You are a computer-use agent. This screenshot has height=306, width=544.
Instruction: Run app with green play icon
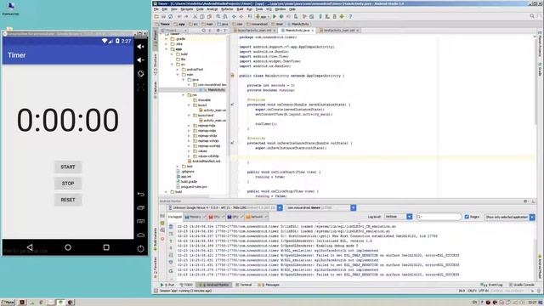coord(275,16)
